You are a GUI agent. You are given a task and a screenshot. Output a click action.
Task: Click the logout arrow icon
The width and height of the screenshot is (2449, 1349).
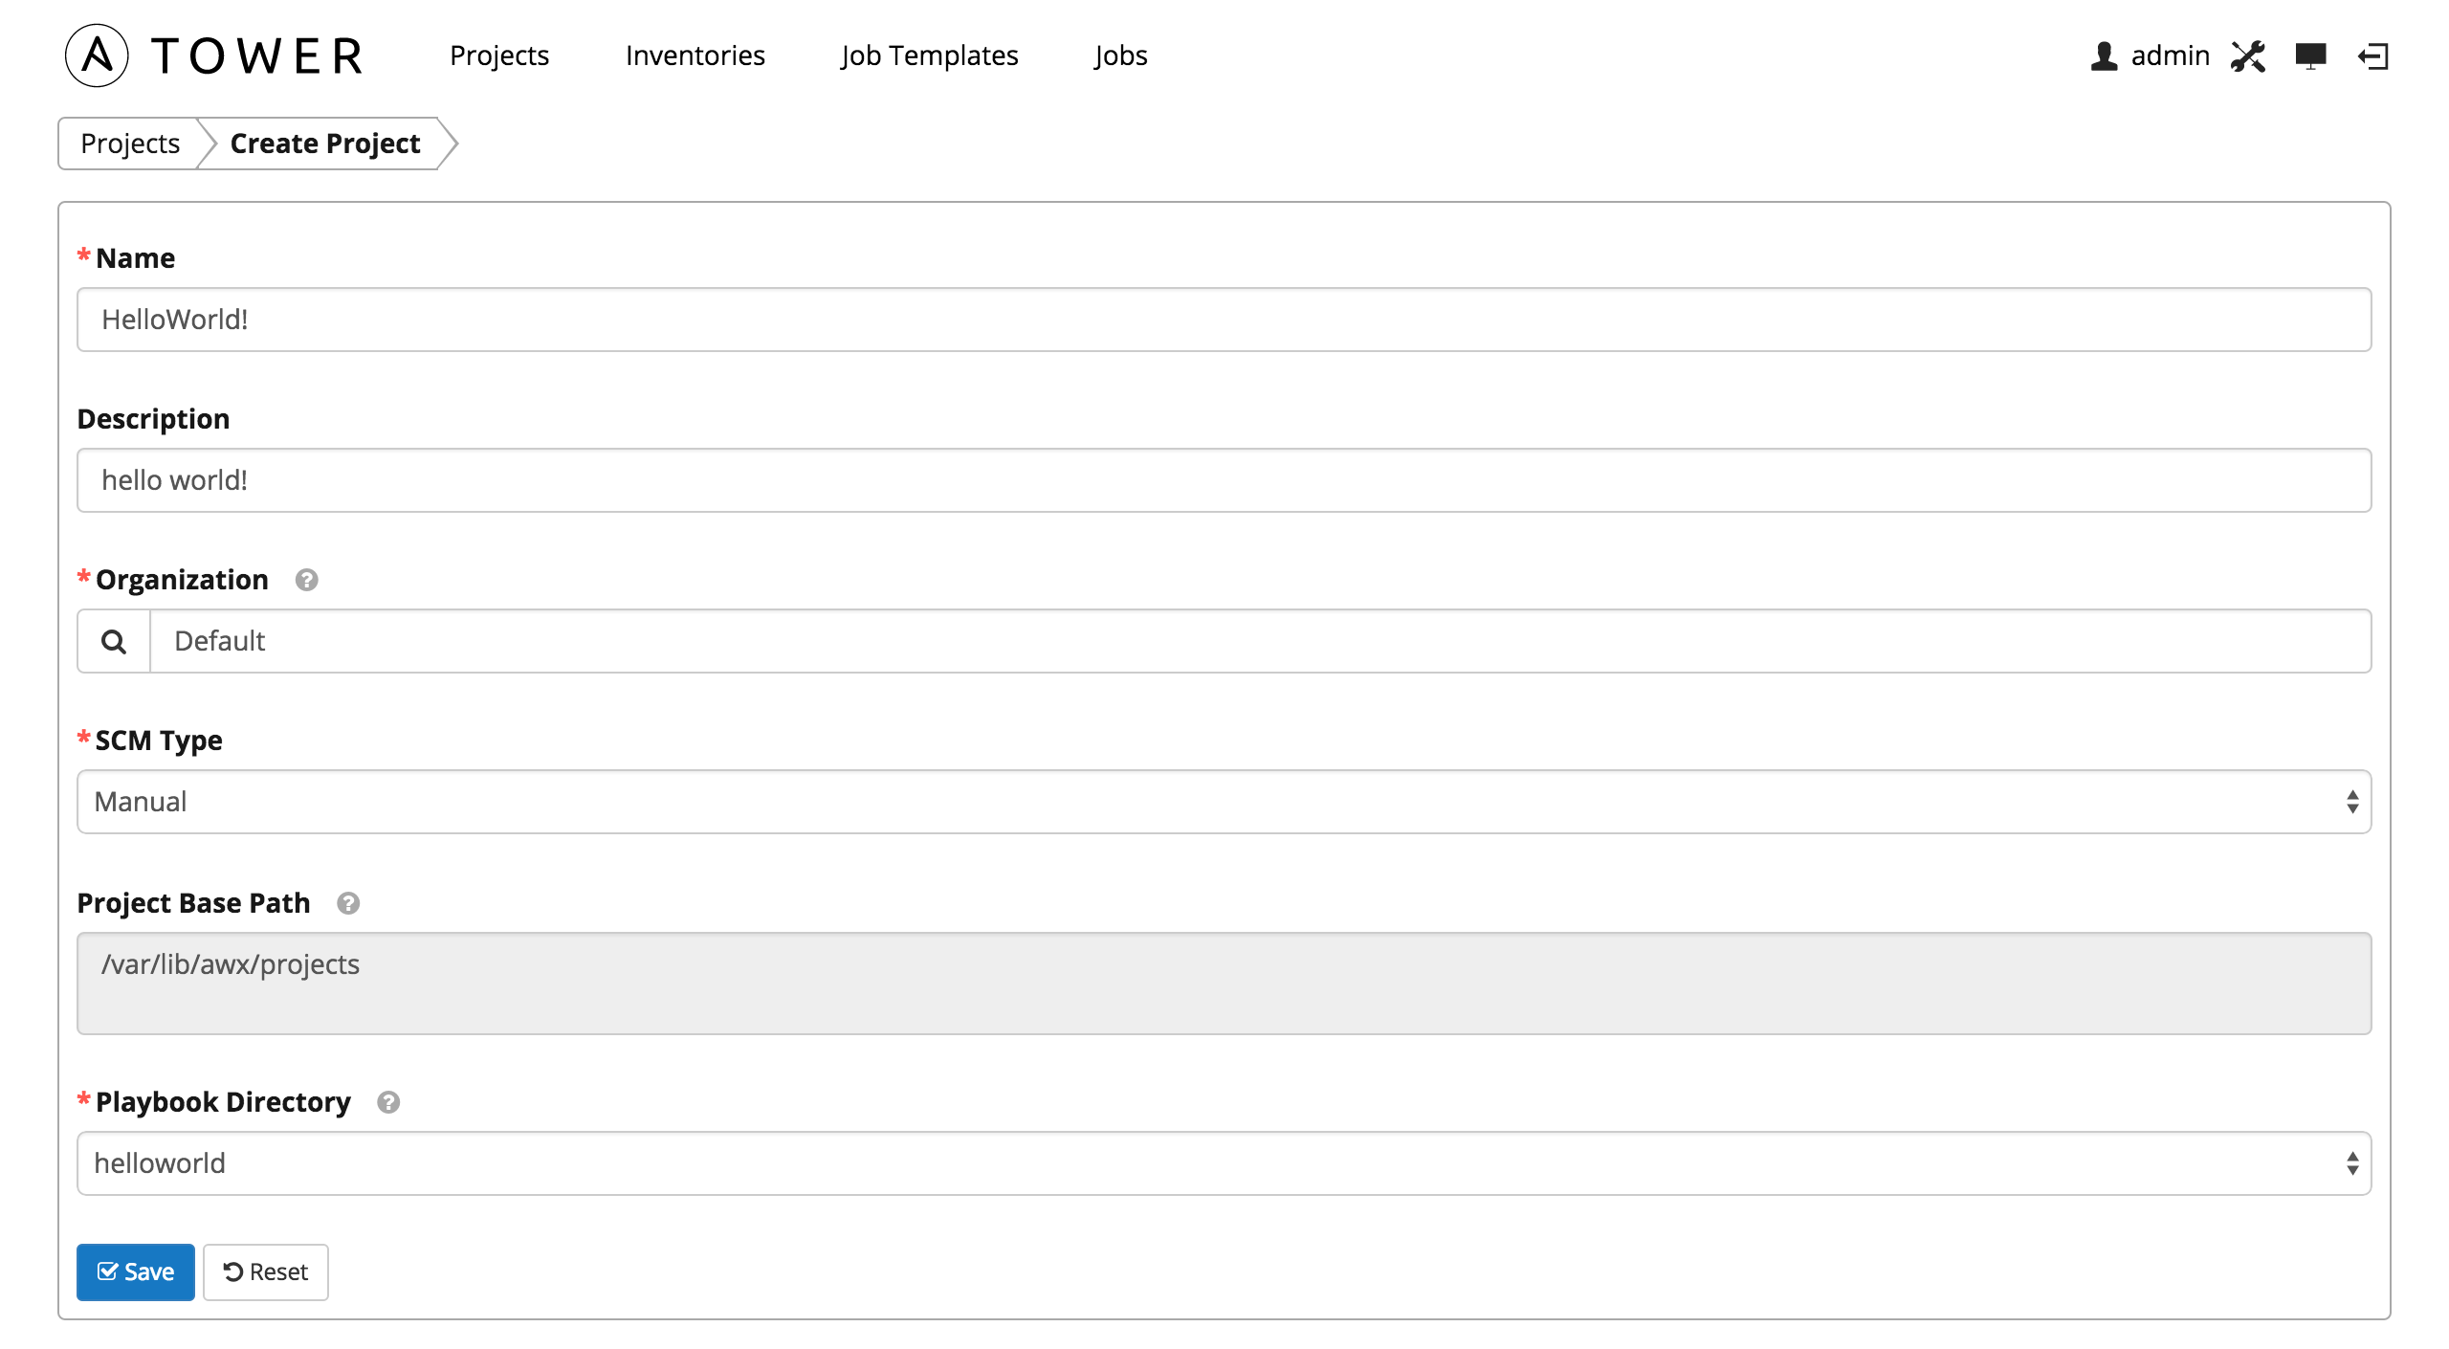[x=2373, y=56]
